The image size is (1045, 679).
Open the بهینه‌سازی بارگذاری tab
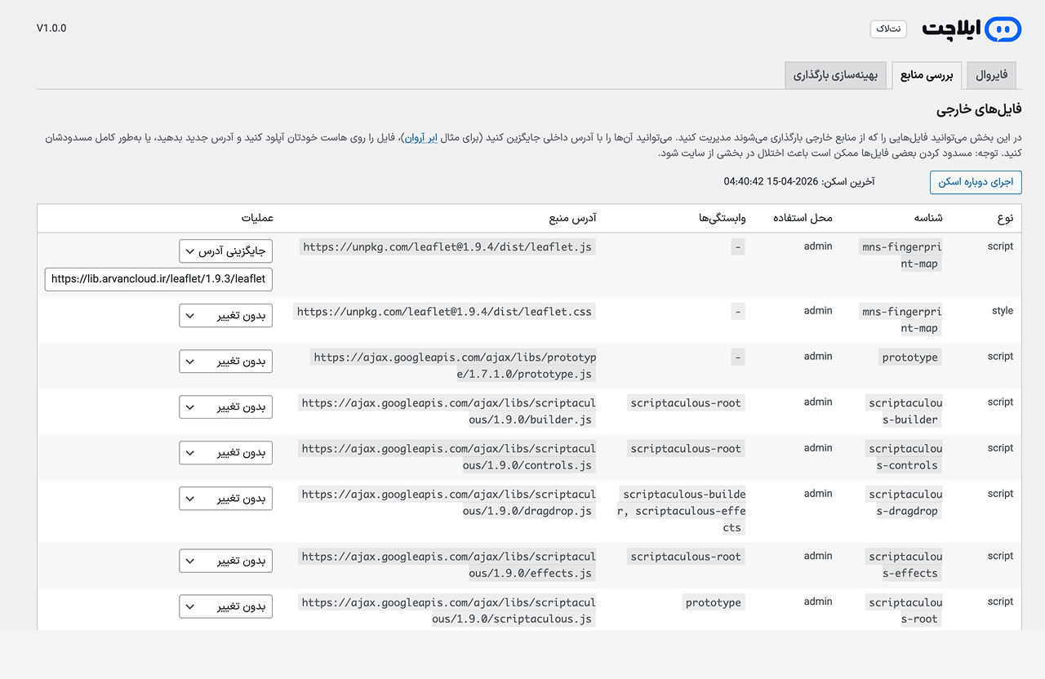[x=835, y=76]
